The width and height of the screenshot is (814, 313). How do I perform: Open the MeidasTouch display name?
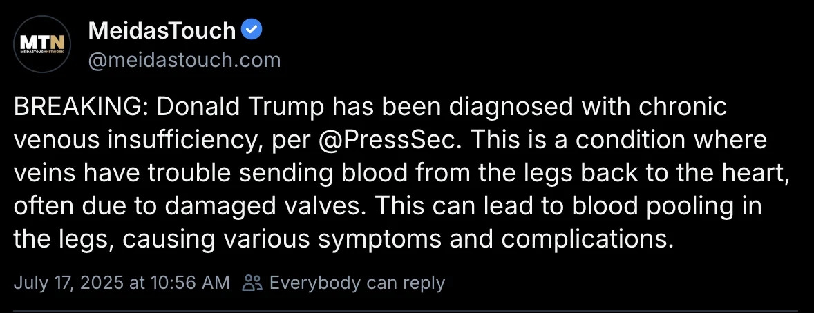(162, 30)
